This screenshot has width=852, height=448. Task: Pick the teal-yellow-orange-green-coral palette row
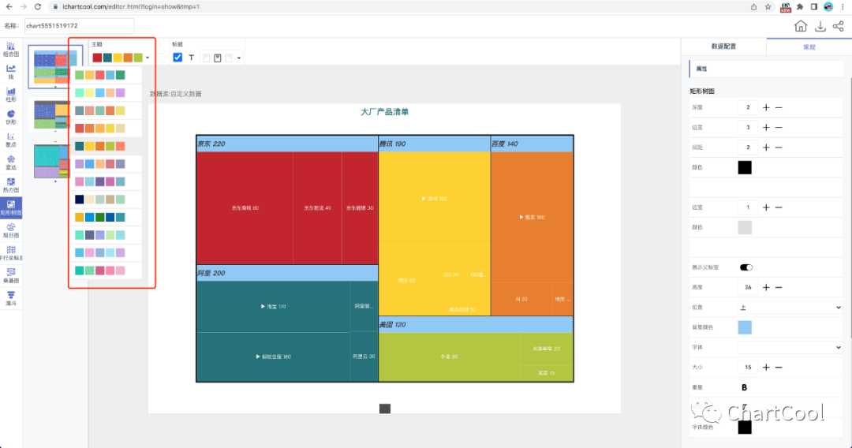[100, 146]
